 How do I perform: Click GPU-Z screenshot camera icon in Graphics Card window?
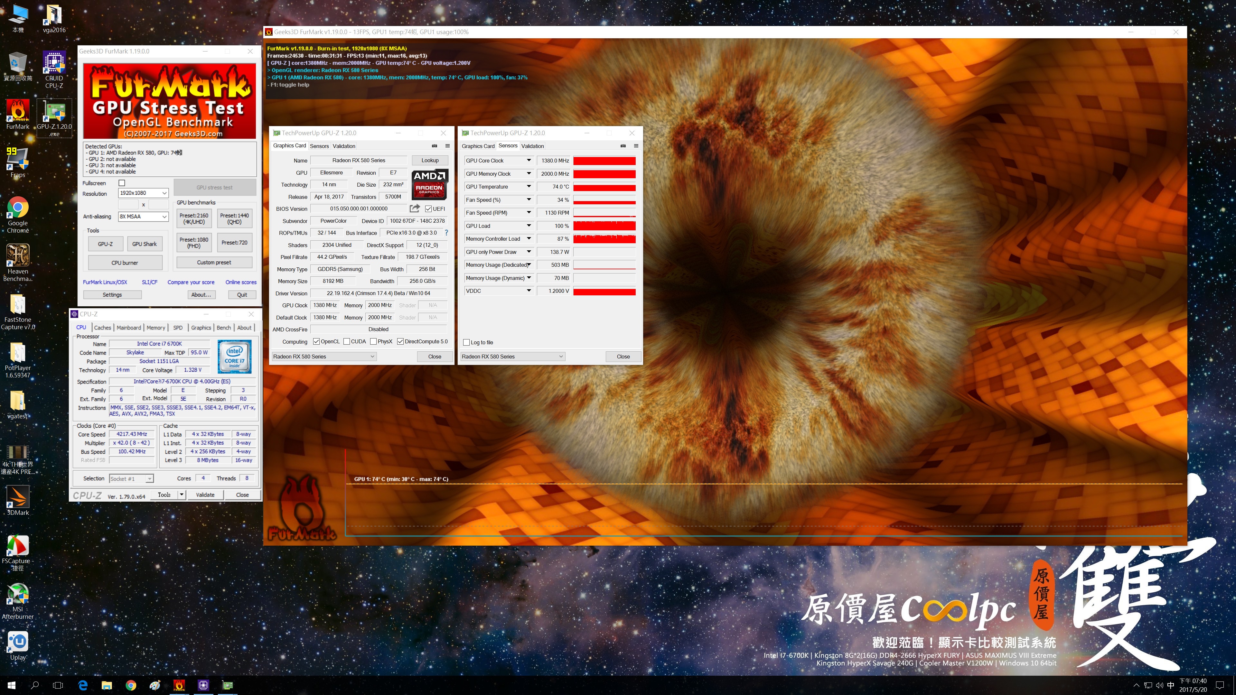(434, 146)
